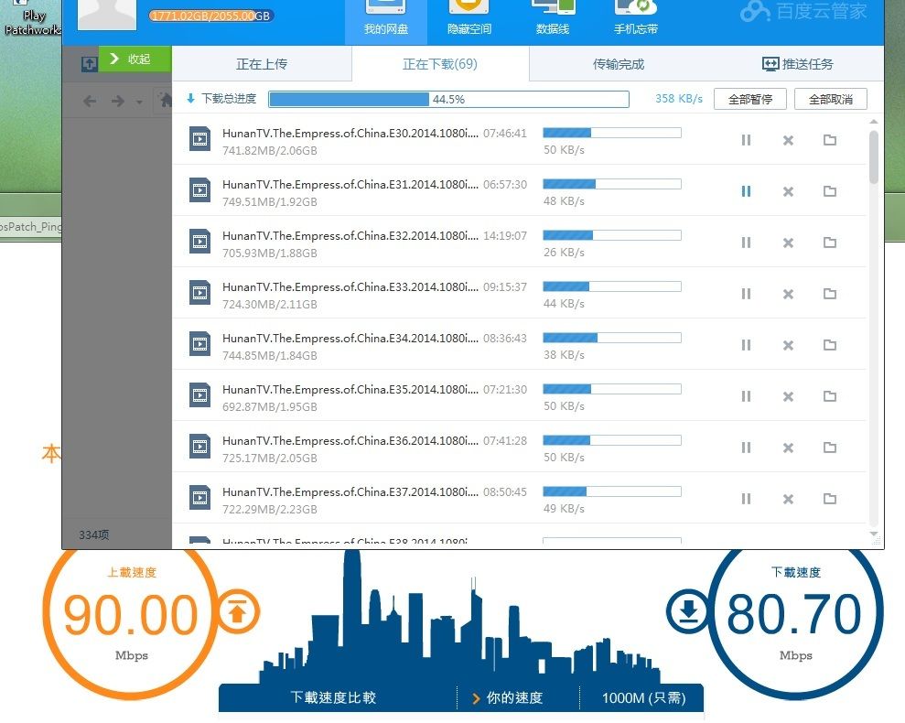This screenshot has height=723, width=905.
Task: Click the scroll-down arrow of download list
Action: (874, 534)
